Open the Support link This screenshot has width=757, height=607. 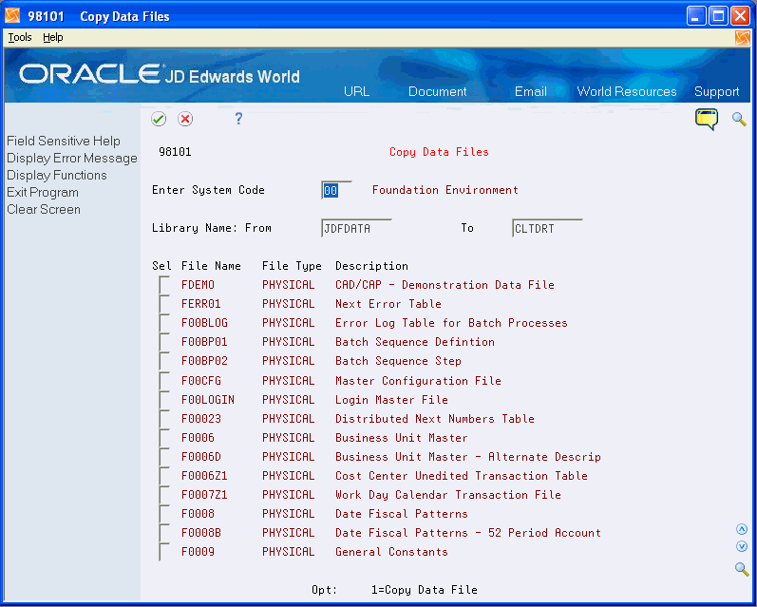[716, 91]
